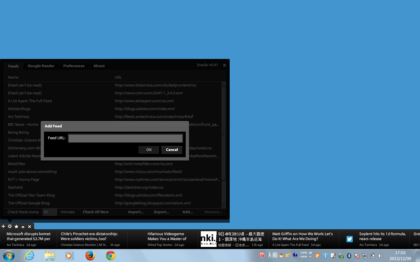
Task: Click the Remove... button
Action: 213,212
